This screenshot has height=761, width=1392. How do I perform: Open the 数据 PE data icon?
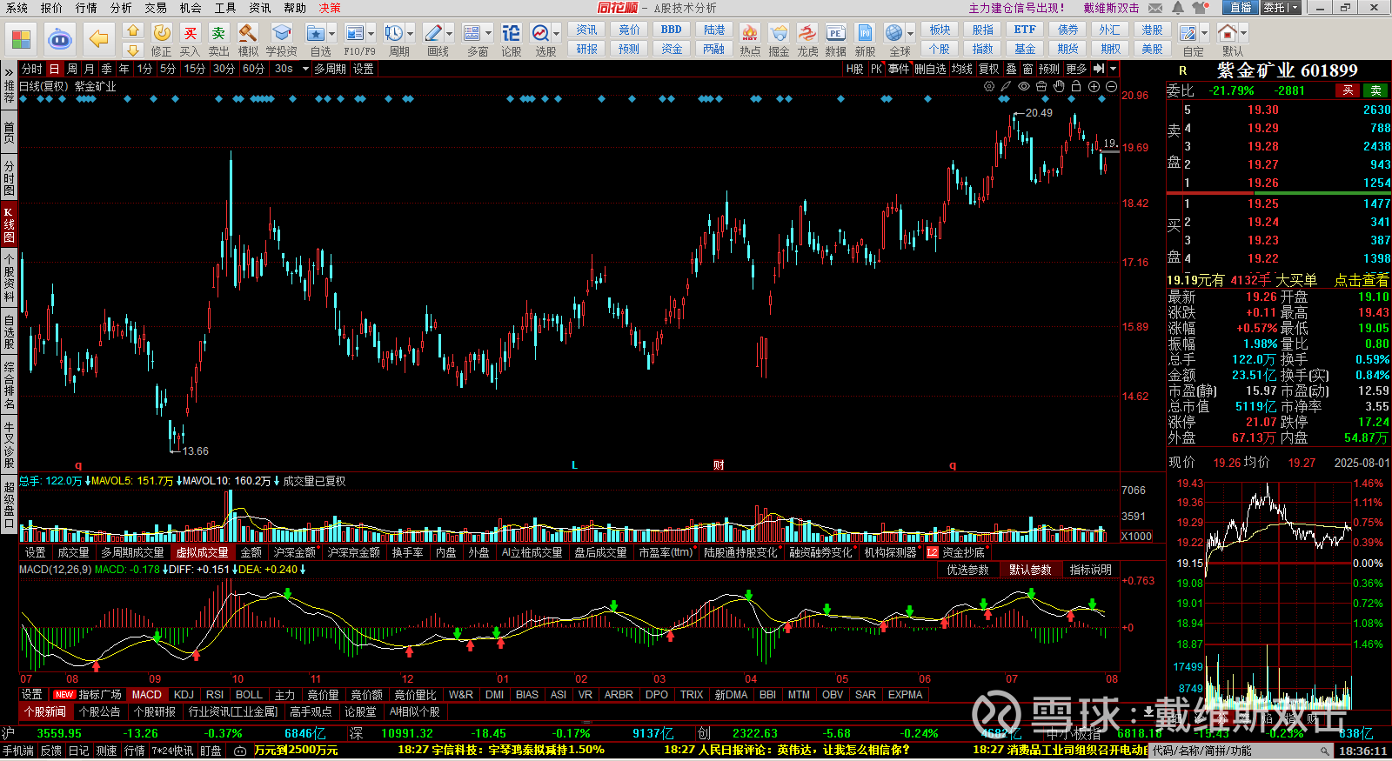835,33
